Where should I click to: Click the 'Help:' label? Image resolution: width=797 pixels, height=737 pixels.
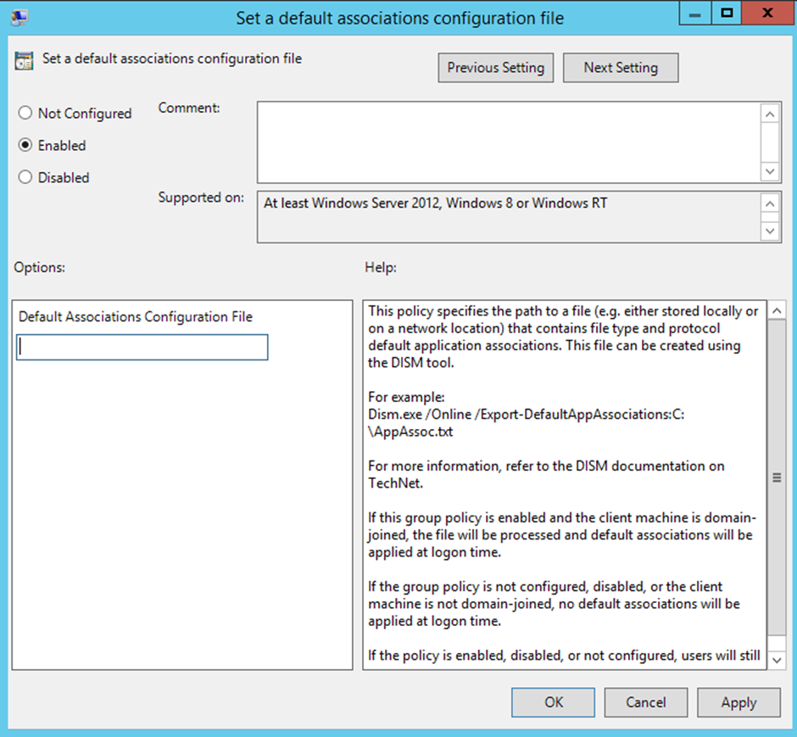(x=380, y=267)
